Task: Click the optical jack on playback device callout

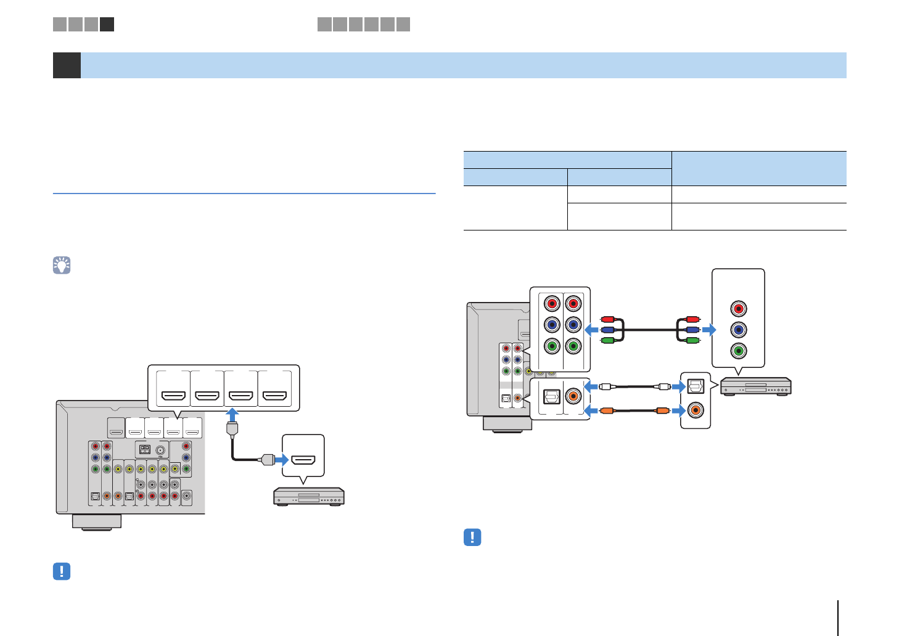Action: tap(696, 386)
